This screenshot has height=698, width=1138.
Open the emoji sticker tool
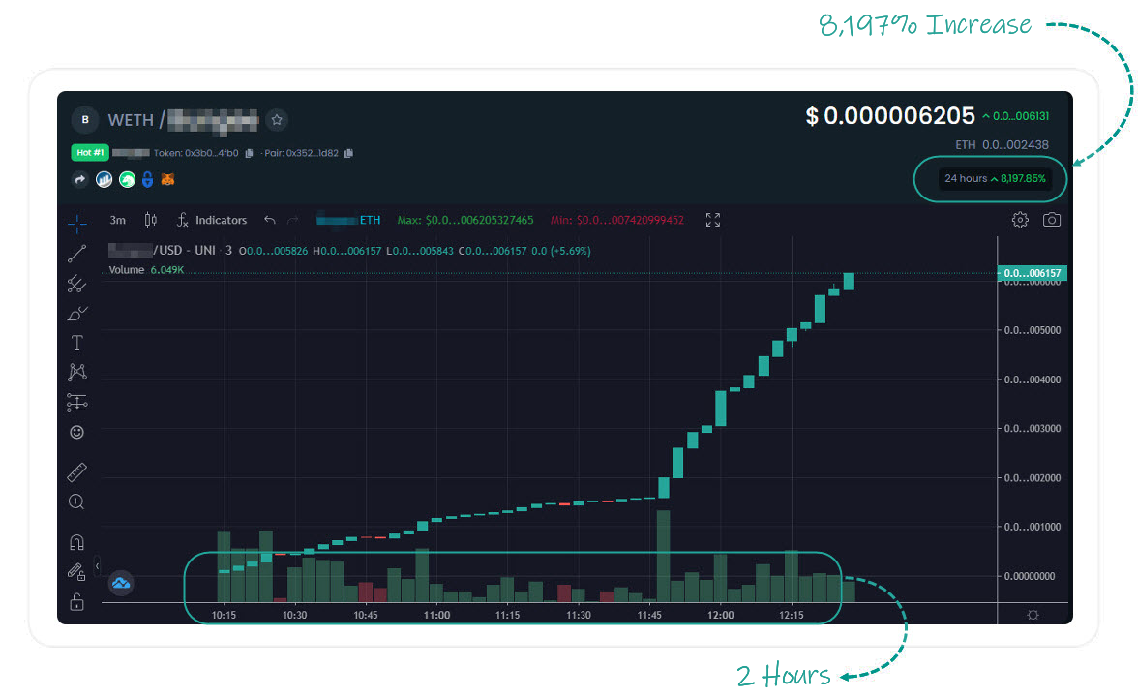point(76,432)
